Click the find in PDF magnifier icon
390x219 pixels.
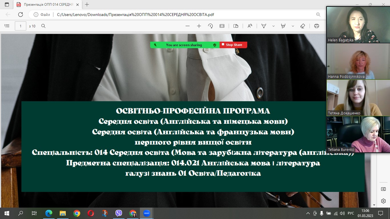43,26
